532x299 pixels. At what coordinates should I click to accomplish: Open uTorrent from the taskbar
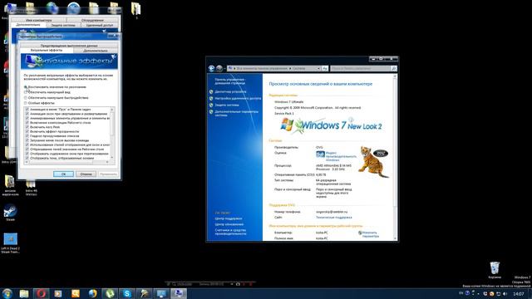[x=110, y=293]
